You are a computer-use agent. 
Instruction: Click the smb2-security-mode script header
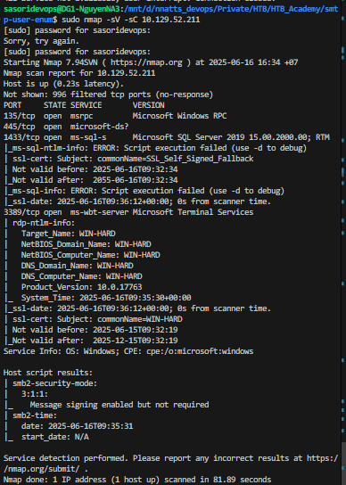pyautogui.click(x=54, y=383)
